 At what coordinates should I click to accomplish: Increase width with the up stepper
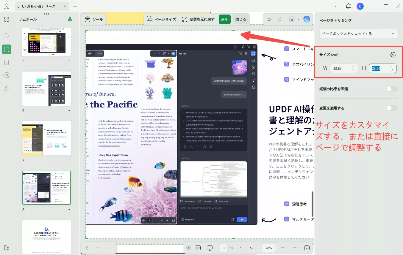(x=353, y=66)
